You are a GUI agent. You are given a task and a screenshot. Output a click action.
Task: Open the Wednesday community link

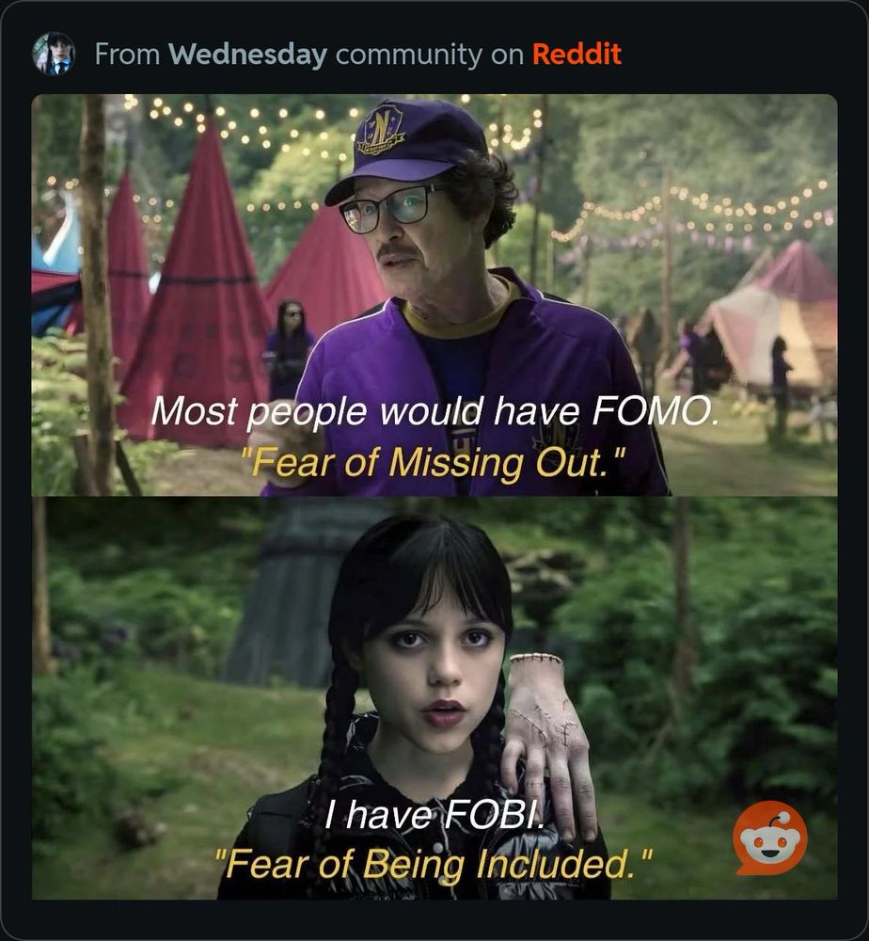[247, 54]
